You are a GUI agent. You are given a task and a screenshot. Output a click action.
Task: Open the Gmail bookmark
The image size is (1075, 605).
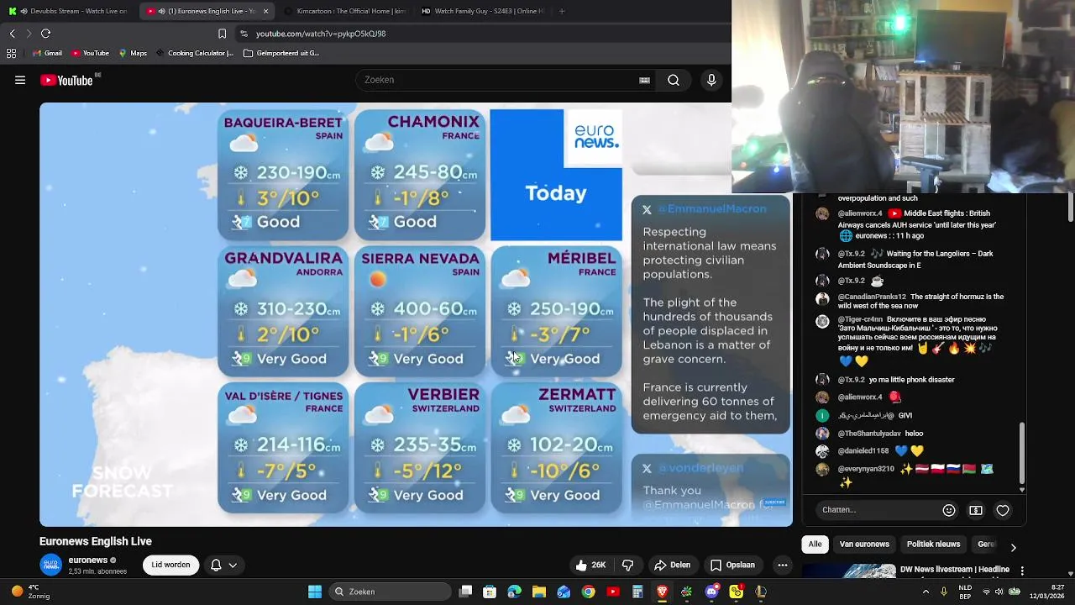tap(47, 53)
